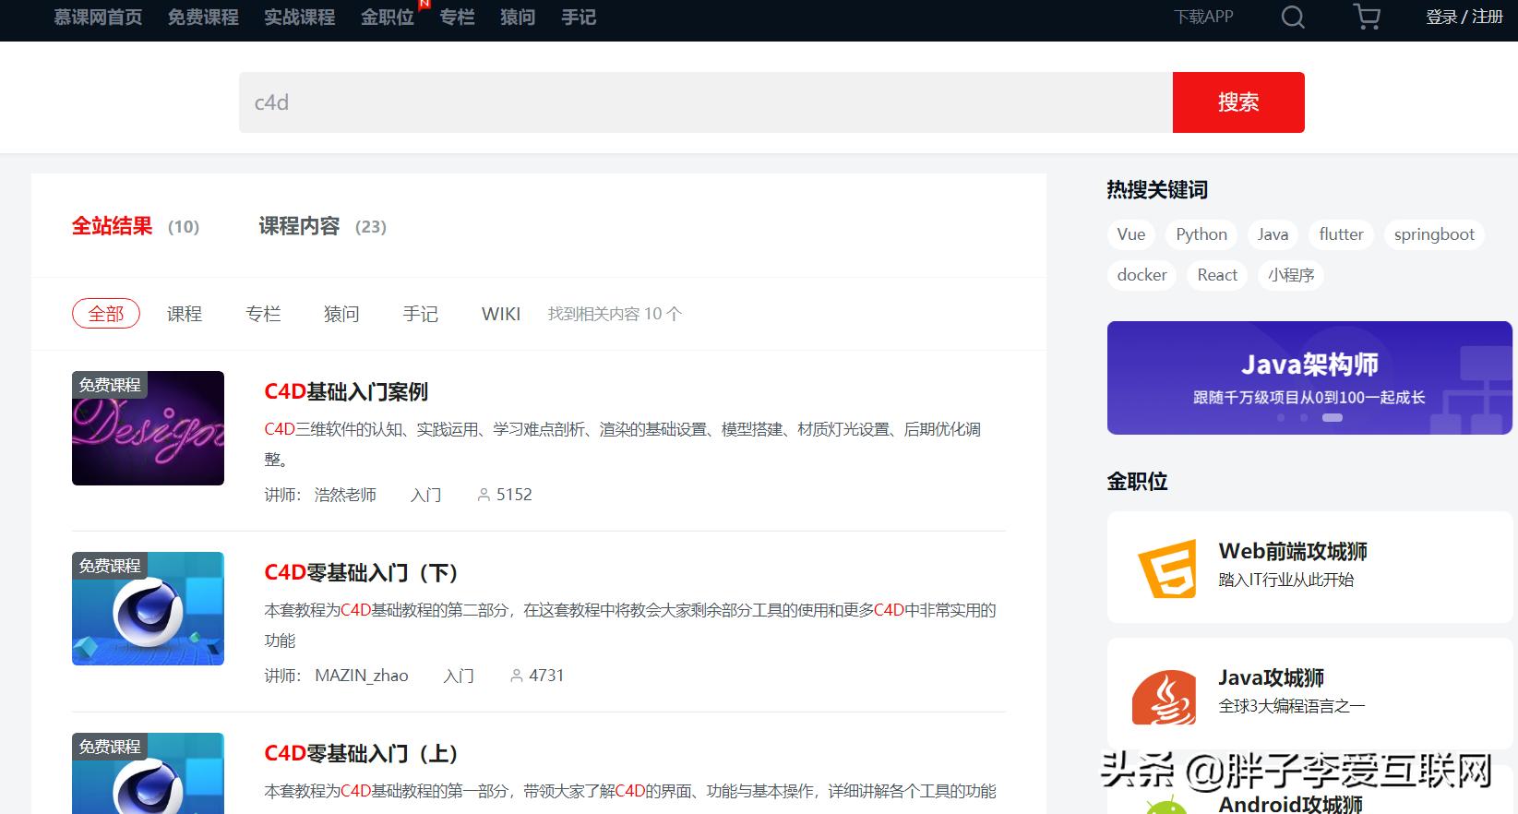The width and height of the screenshot is (1518, 814).
Task: Open the Java架构师 banner
Action: 1309,377
